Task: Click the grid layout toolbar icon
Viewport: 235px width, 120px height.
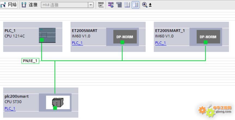Action: (127, 5)
